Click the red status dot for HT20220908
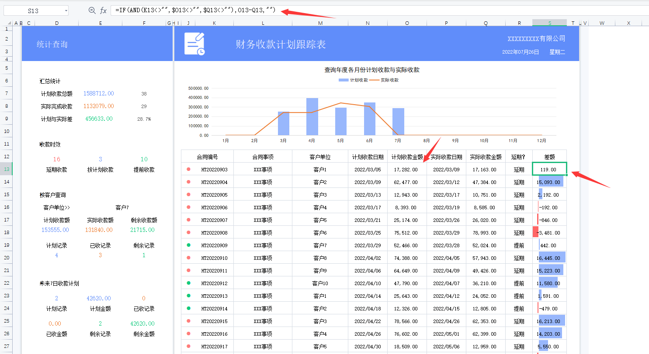The image size is (649, 354). 188,232
